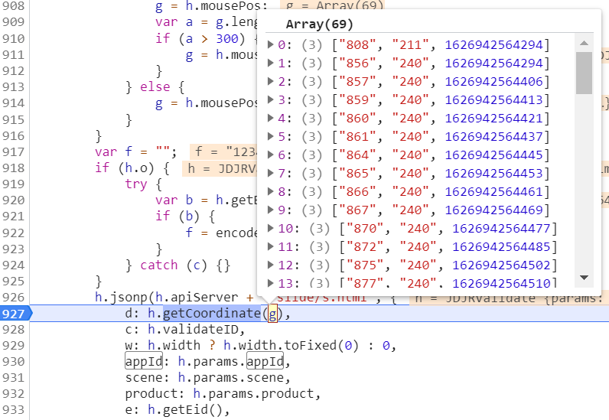
Task: Click getCoordinate on line 927
Action: point(212,313)
